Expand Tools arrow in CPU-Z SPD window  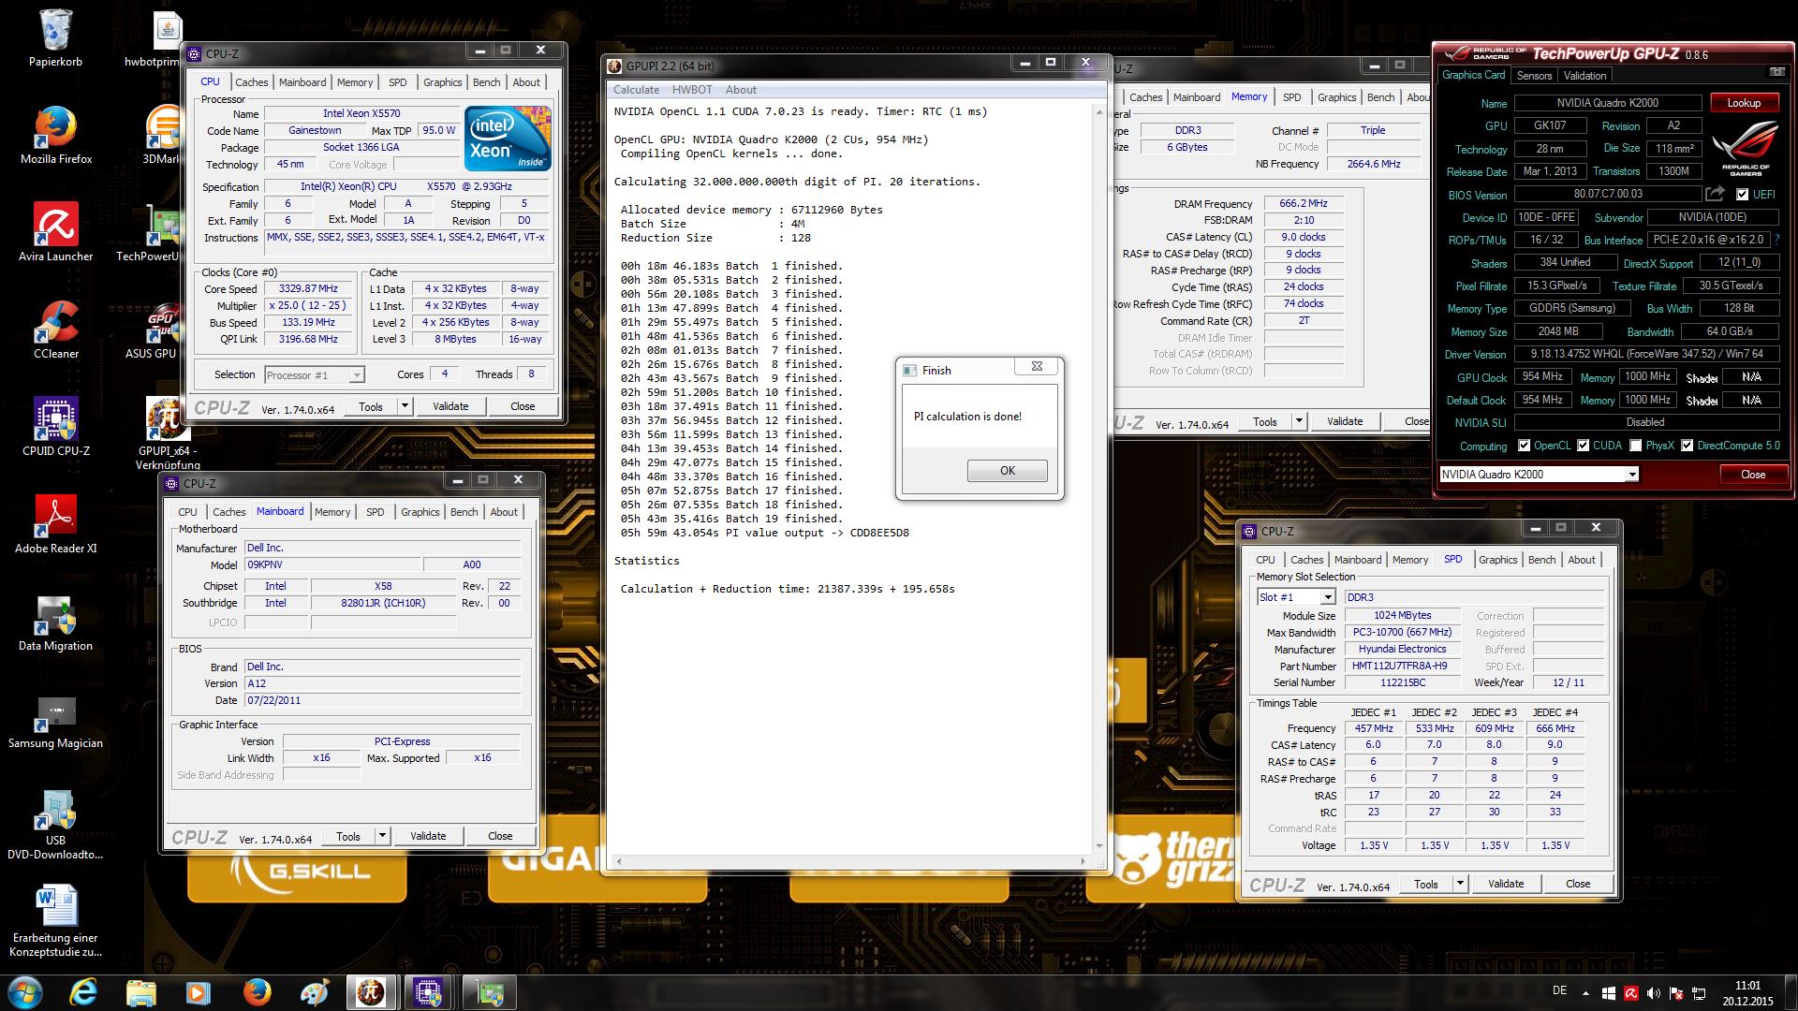(x=1460, y=884)
